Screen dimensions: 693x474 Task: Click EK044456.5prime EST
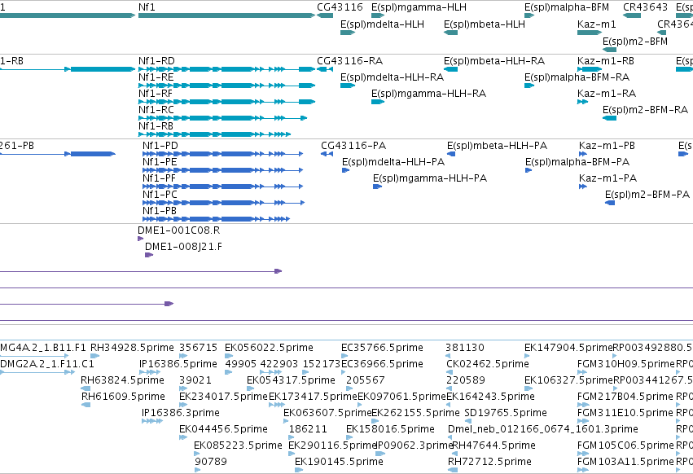click(183, 437)
